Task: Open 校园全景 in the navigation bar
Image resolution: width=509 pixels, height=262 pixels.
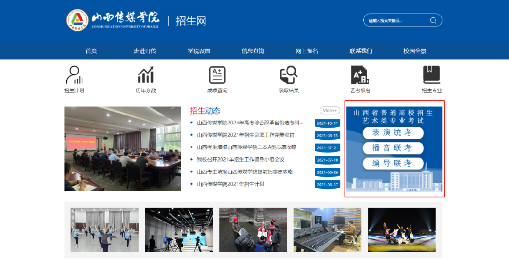Action: point(415,51)
